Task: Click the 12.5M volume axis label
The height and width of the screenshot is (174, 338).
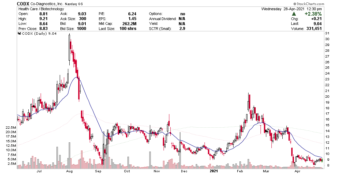Action: [12, 146]
